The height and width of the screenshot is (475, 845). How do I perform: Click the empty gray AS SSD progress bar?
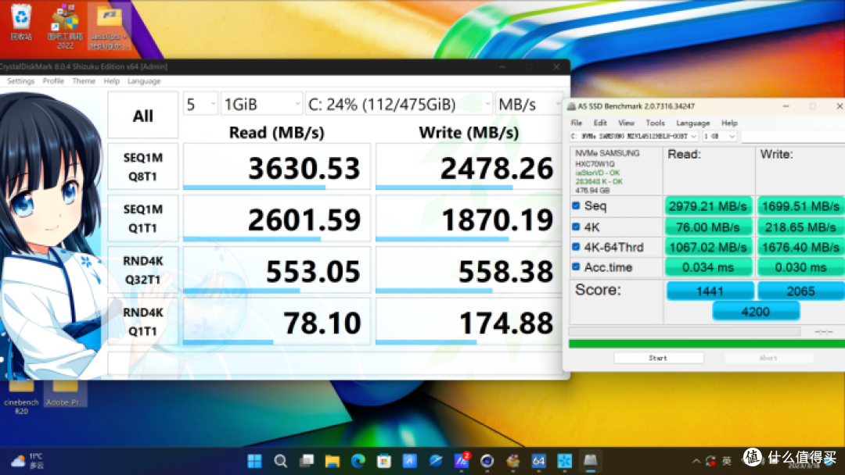685,331
